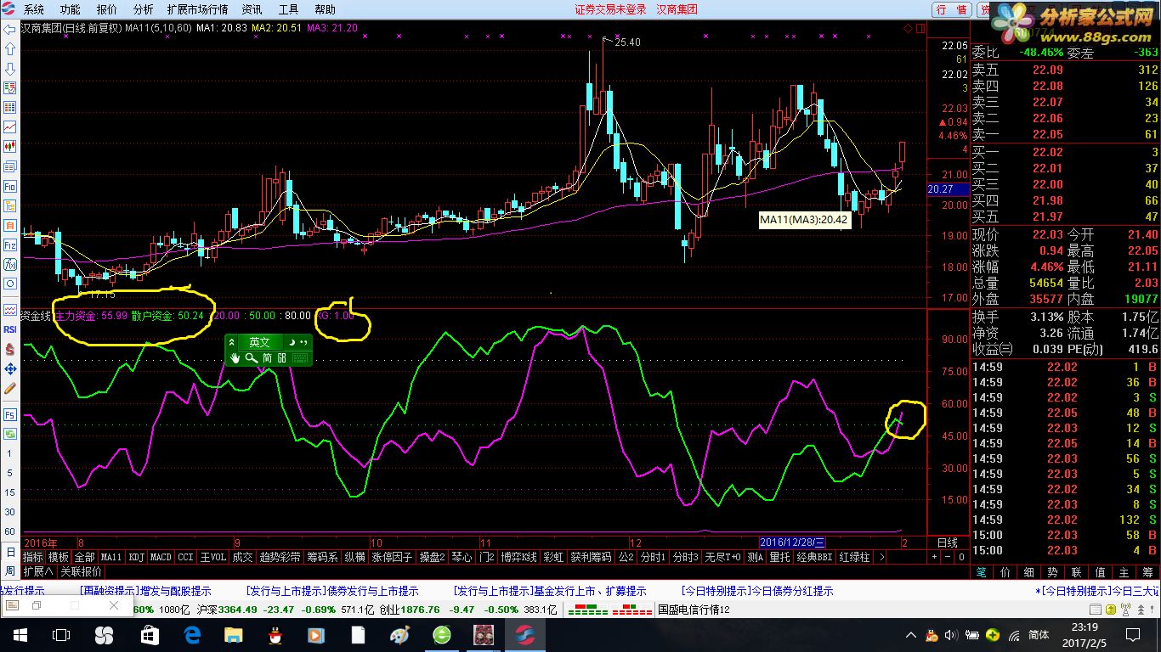The image size is (1161, 652).
Task: Click the F5 switch icon in sidebar
Action: point(10,415)
